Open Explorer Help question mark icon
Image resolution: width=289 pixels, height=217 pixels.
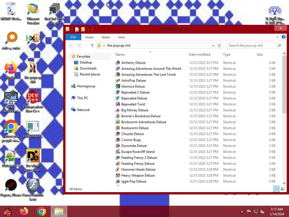[283, 37]
